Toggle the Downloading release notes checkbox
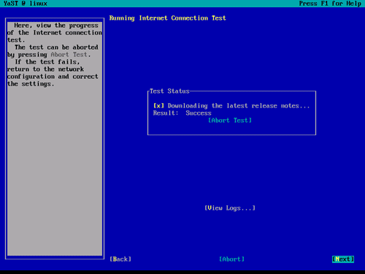This screenshot has height=274, width=365. pyautogui.click(x=158, y=106)
